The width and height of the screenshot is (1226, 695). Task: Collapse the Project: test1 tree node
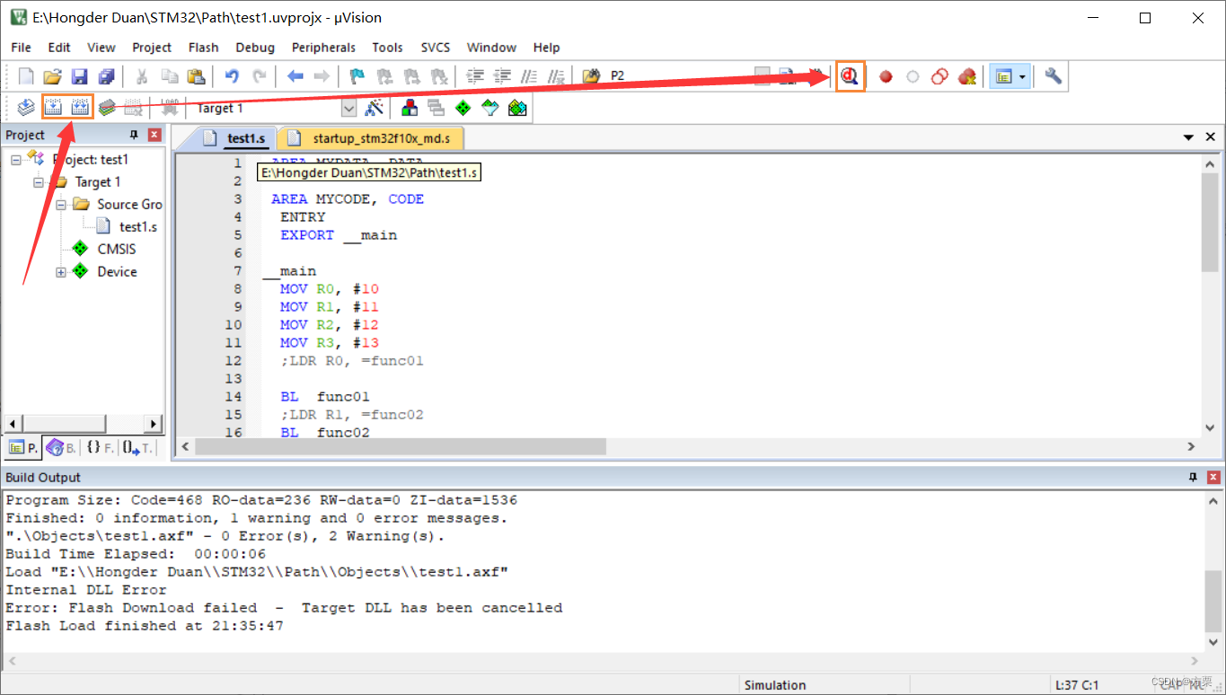coord(16,159)
